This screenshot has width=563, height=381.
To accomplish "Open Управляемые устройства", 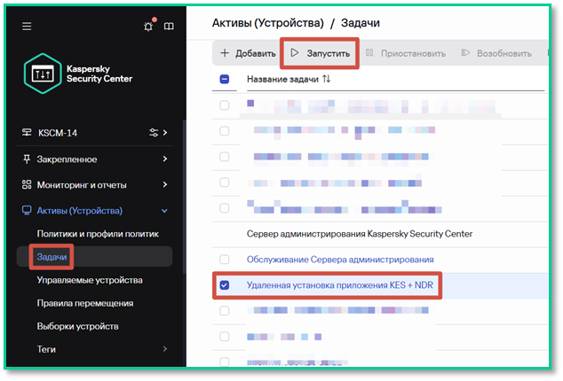I will (x=90, y=280).
